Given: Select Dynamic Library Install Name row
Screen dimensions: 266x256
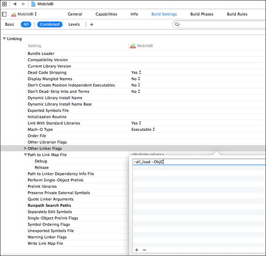Looking at the screenshot, I should [55, 98].
